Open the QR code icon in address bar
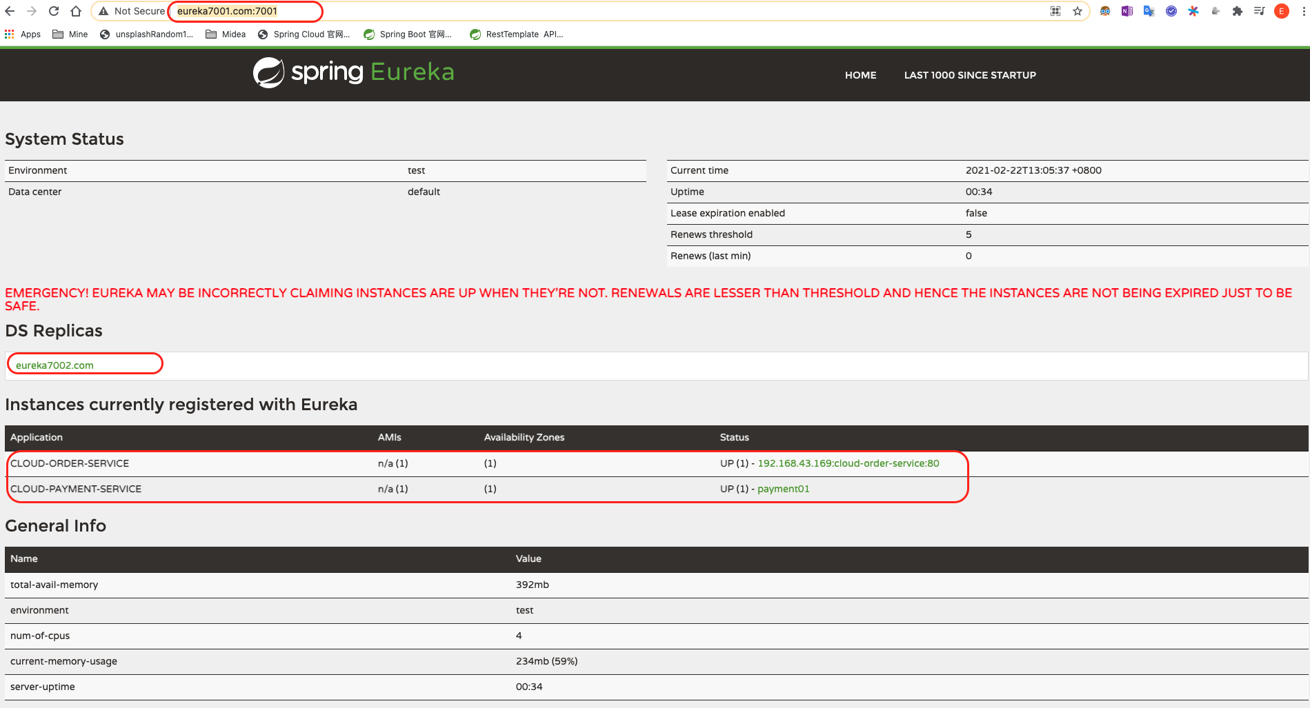Screen dimensions: 1310x708 [x=1055, y=11]
